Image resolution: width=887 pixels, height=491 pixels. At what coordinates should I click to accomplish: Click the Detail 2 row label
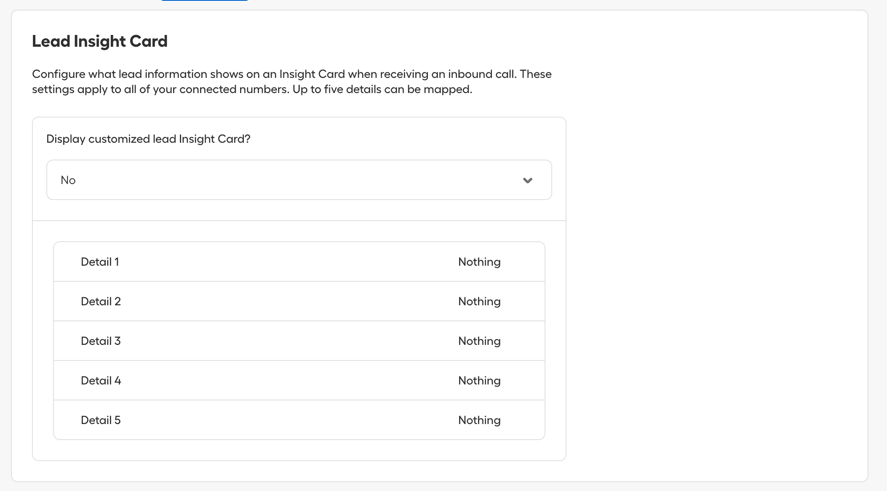101,301
